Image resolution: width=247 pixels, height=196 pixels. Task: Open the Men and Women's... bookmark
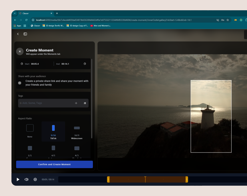pyautogui.click(x=101, y=26)
